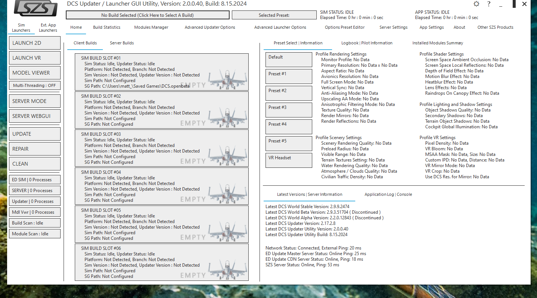Screen dimensions: 537x298
Task: Click Build Scan Idle button
Action: coord(34,223)
